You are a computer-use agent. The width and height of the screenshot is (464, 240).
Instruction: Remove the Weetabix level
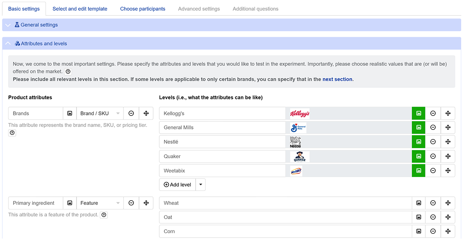(433, 170)
